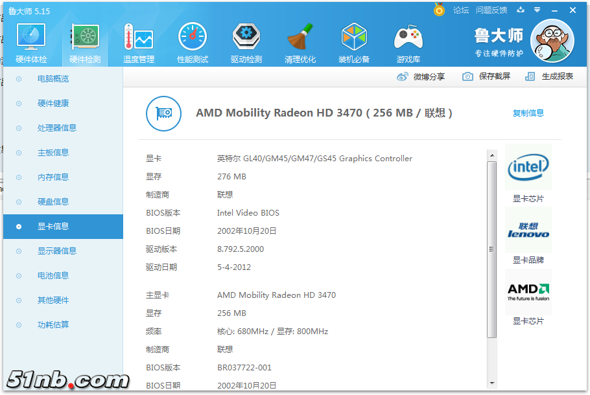Click the 英特尔 GL40/GM45 Graphics Controller text
The height and width of the screenshot is (395, 590).
pyautogui.click(x=314, y=159)
